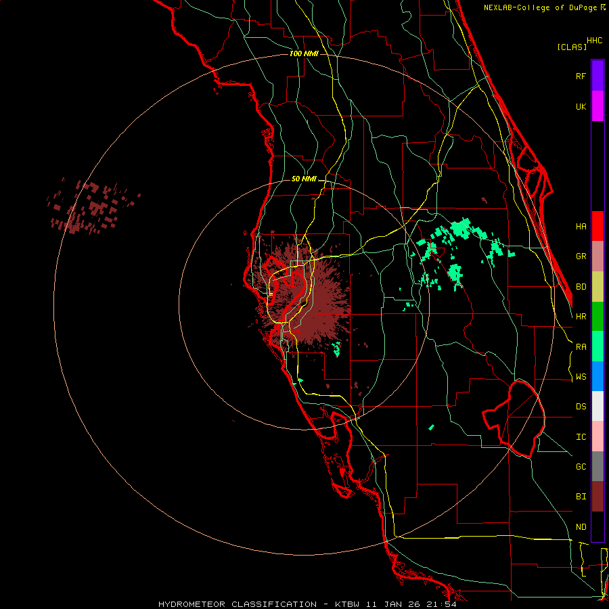Click the IC legend label
609x609 pixels.
581,437
